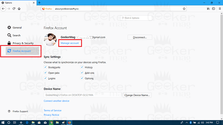Open Task View on the taskbar

pyautogui.click(x=15, y=122)
